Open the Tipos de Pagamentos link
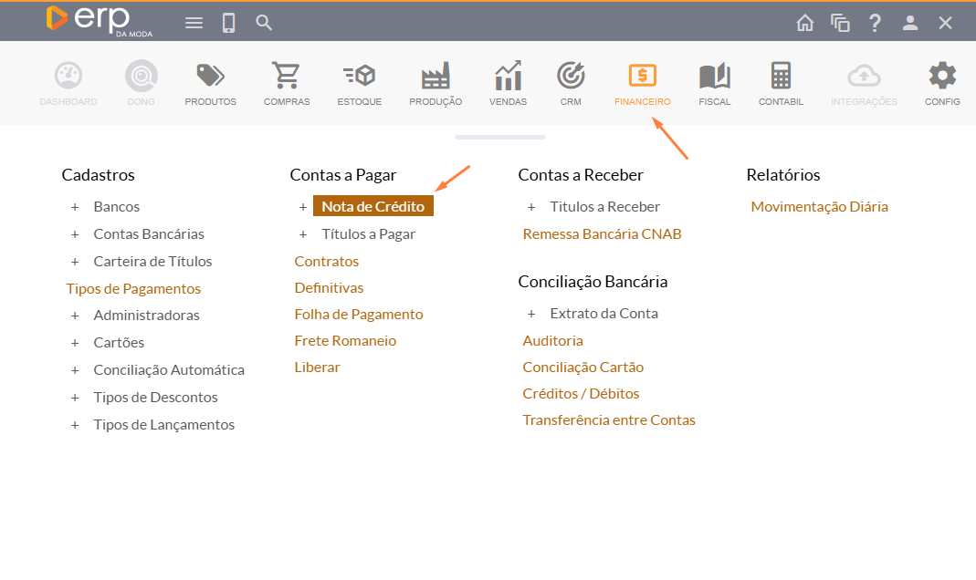 tap(133, 288)
